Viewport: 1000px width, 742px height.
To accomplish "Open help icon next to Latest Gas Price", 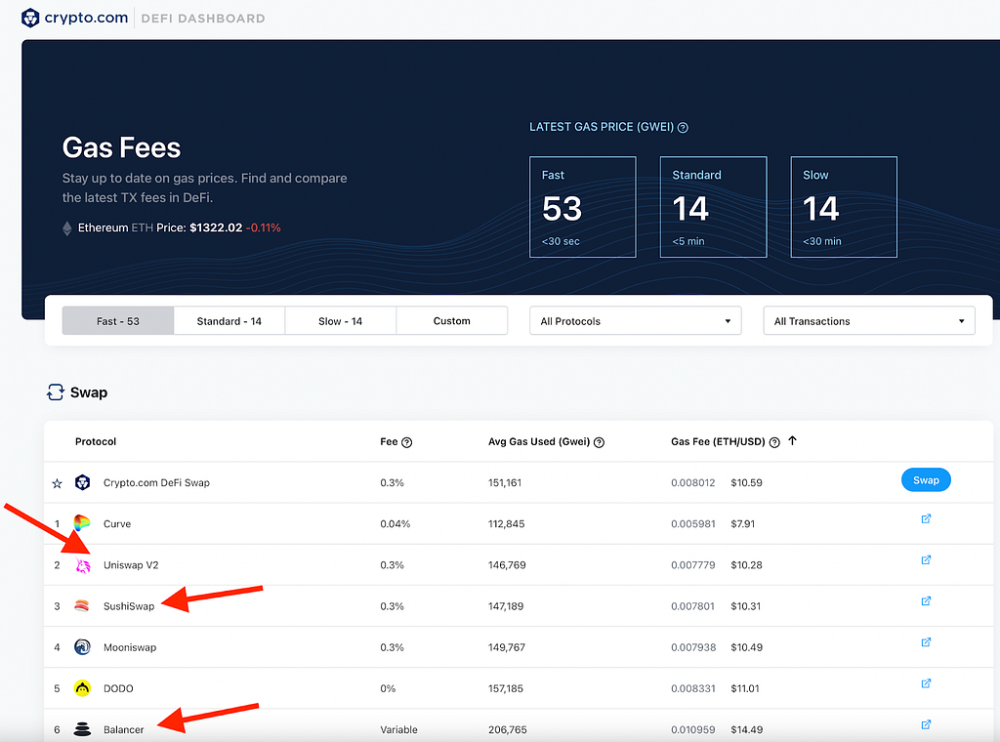I will point(683,128).
